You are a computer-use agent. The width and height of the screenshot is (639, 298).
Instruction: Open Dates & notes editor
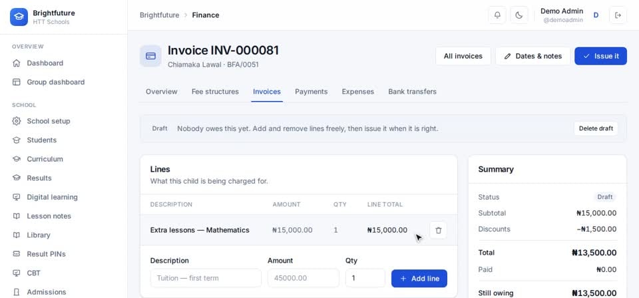533,56
